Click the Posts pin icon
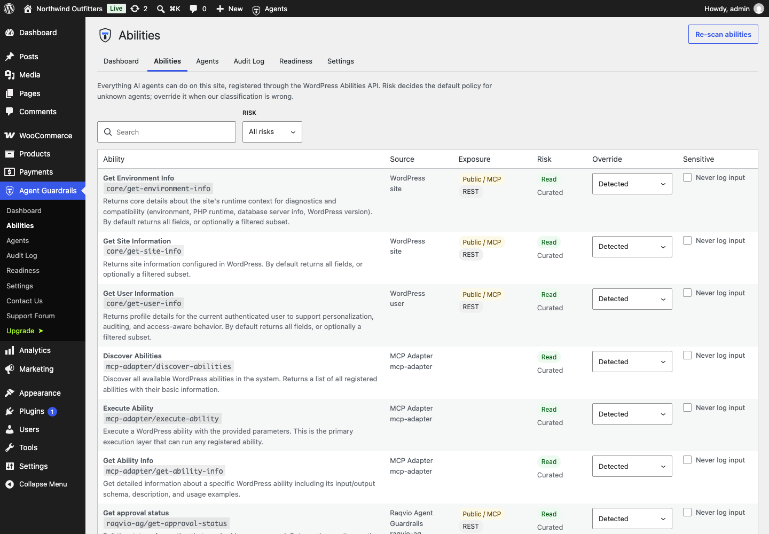769x534 pixels. click(10, 57)
